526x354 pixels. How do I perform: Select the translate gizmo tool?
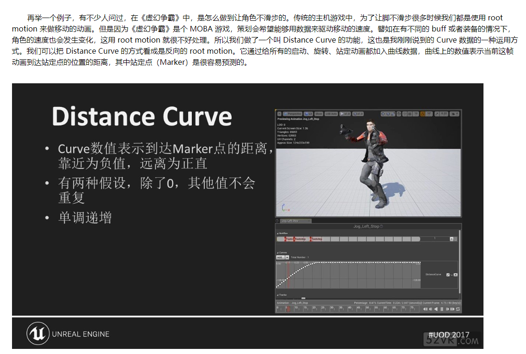[x=383, y=114]
